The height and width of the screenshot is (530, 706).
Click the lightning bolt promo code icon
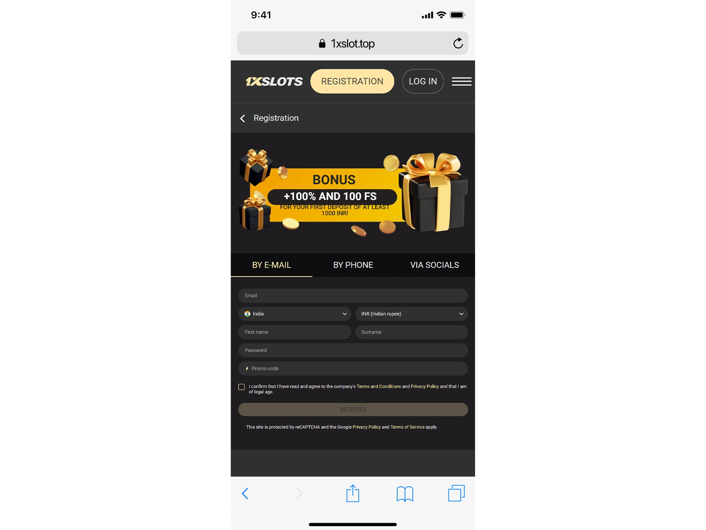coord(247,368)
